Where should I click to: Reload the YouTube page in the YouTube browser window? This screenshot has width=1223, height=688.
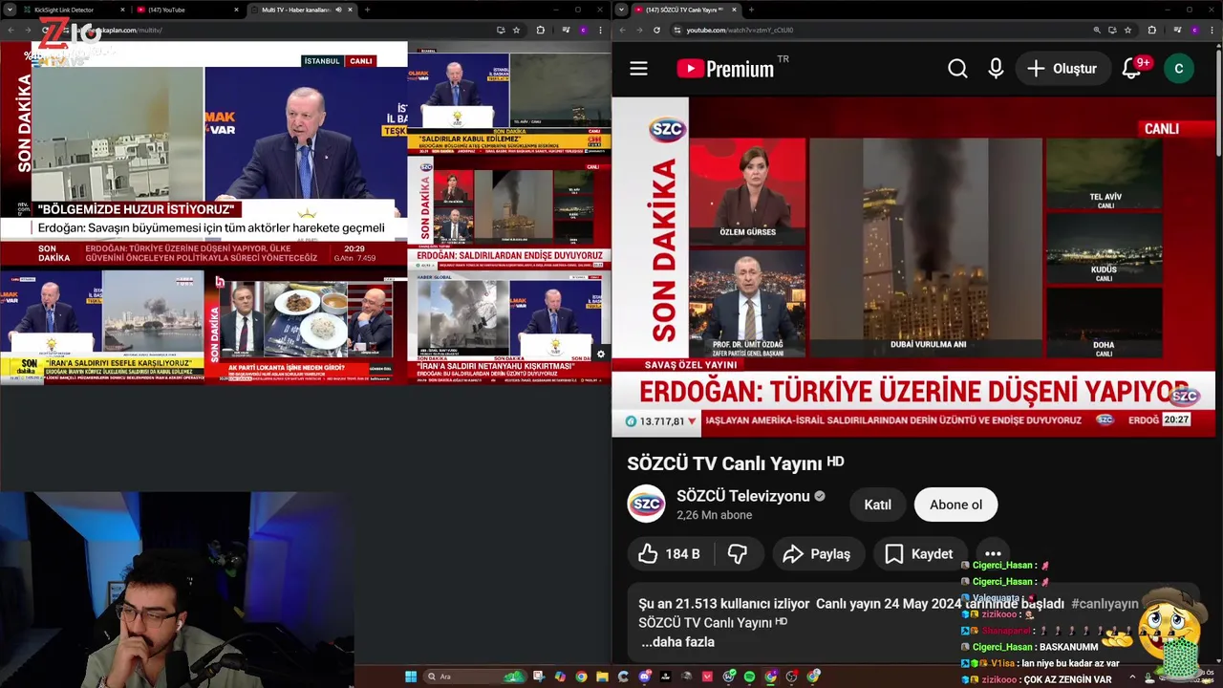click(x=656, y=30)
